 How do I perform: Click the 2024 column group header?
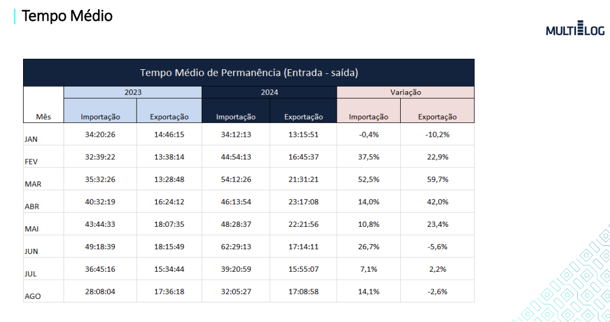(x=269, y=92)
